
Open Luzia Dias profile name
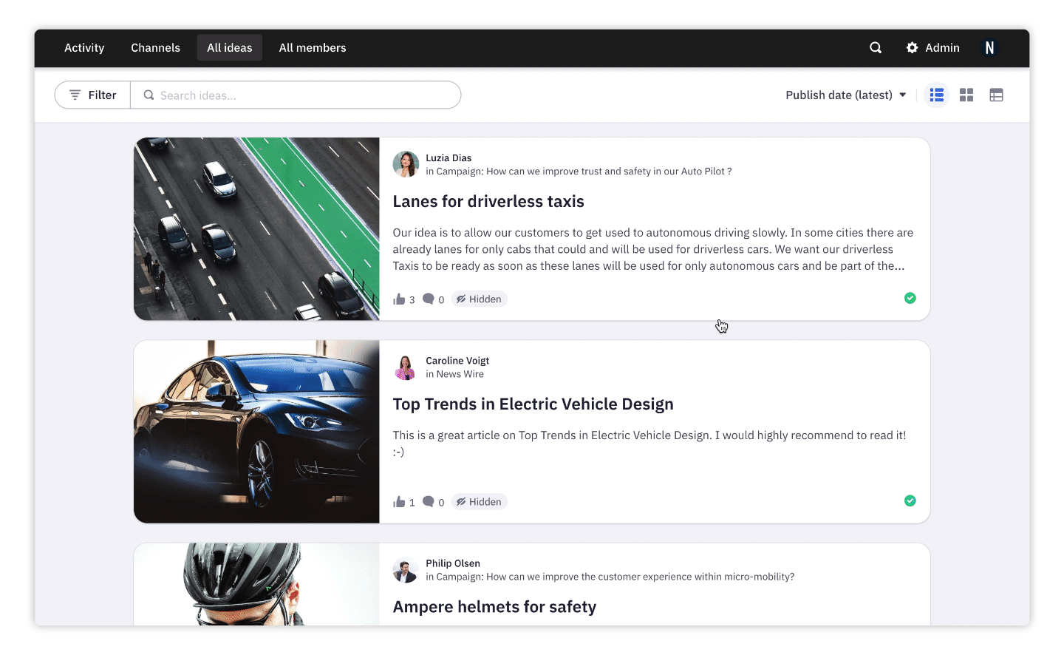pyautogui.click(x=449, y=157)
